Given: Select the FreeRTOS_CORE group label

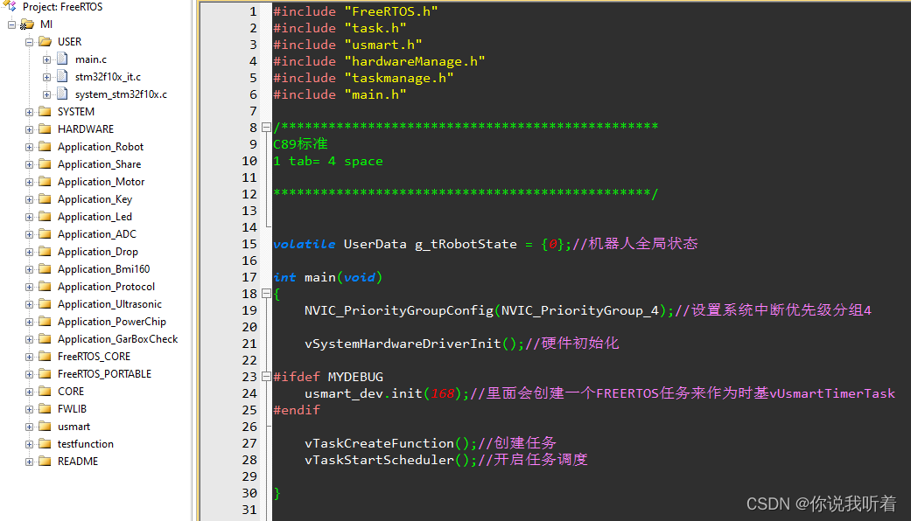Looking at the screenshot, I should (x=95, y=357).
